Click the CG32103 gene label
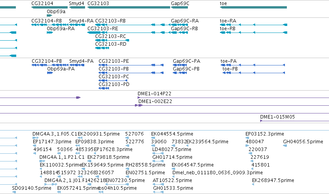 pyautogui.click(x=98, y=3)
